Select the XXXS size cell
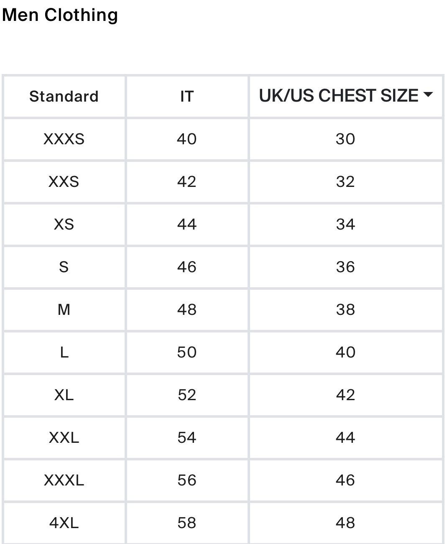Viewport: 447px width, 544px height. tap(64, 139)
